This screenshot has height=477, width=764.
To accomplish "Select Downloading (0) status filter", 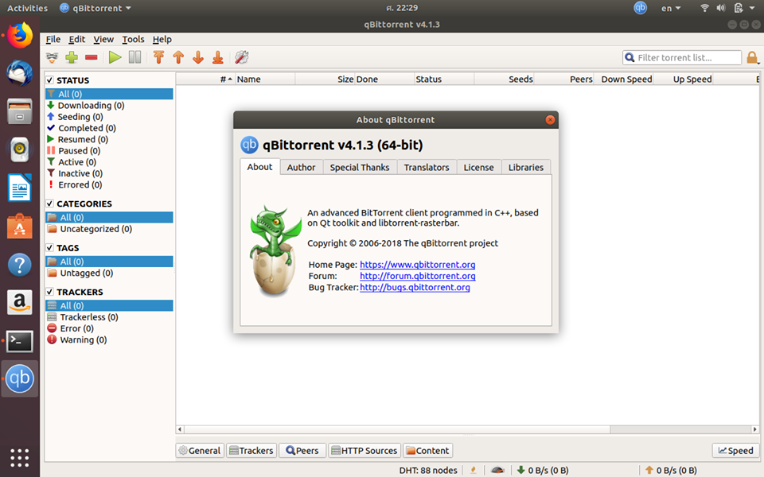I will 109,106.
